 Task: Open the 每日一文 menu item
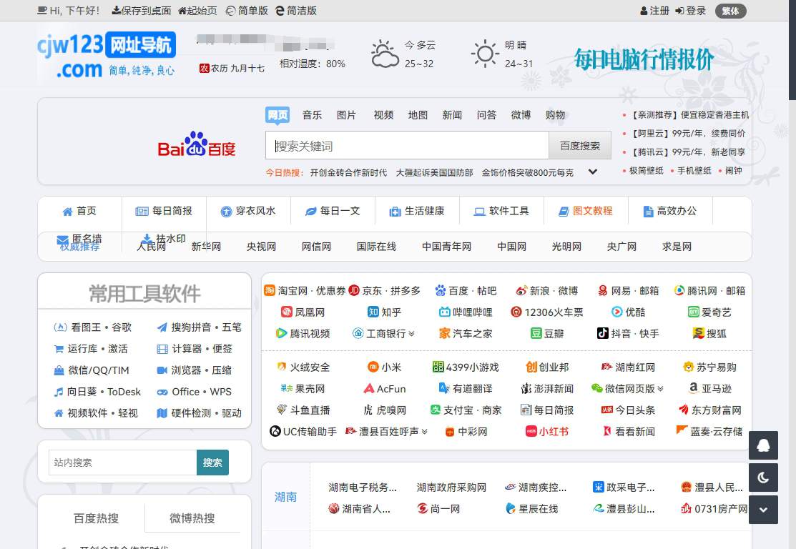pyautogui.click(x=333, y=211)
